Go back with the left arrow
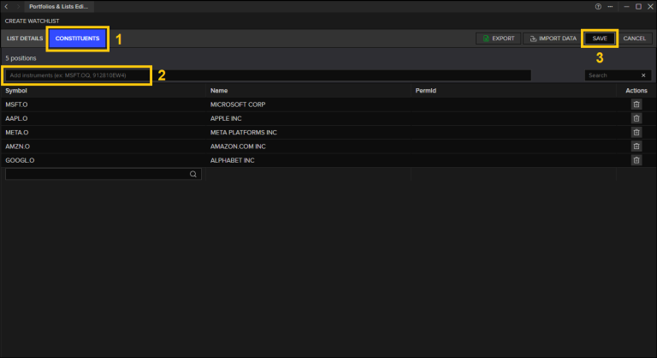The image size is (657, 358). point(6,7)
